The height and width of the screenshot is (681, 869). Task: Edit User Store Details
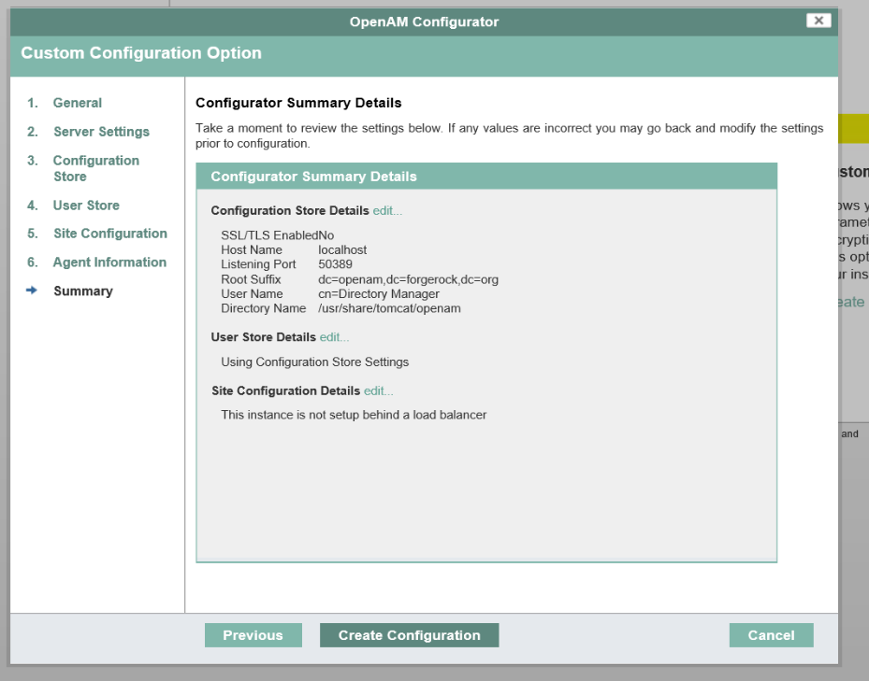pos(334,337)
